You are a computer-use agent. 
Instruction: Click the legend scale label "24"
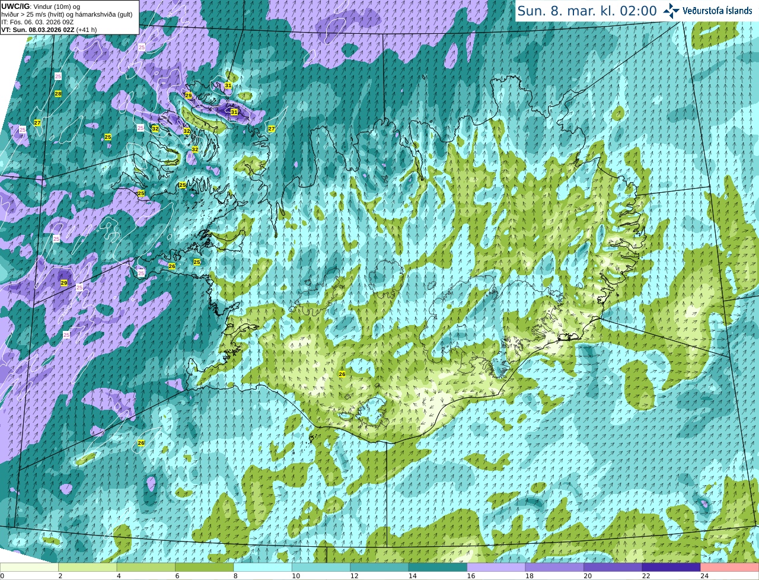(704, 576)
